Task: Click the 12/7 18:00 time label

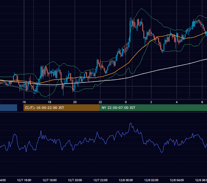Action: click(50, 180)
